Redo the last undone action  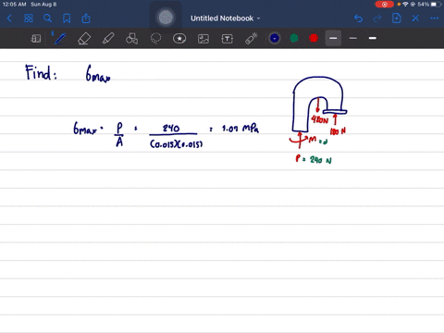377,18
